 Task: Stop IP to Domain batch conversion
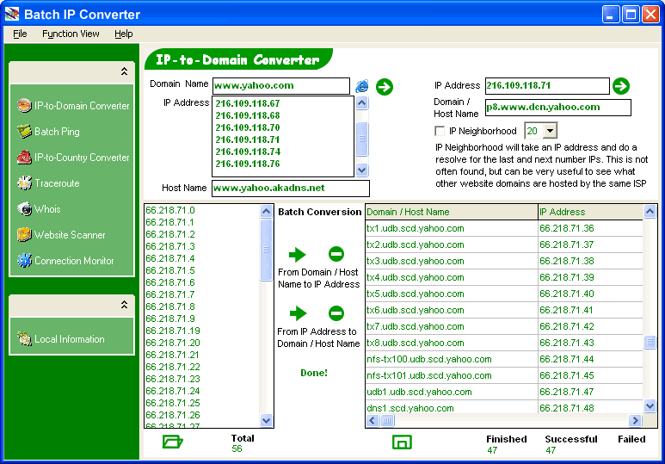click(x=336, y=313)
